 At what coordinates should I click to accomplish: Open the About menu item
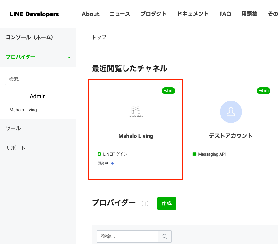[x=90, y=14]
